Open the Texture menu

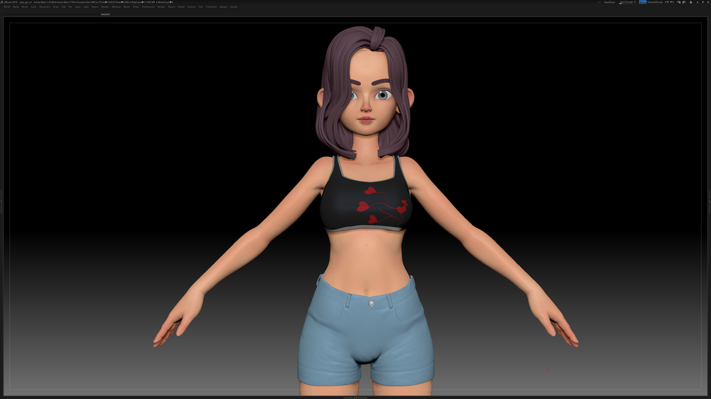point(191,7)
